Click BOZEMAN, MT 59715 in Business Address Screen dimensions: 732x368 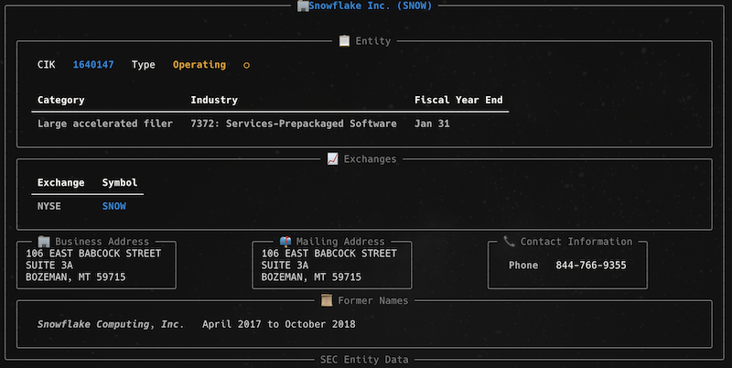click(x=76, y=277)
